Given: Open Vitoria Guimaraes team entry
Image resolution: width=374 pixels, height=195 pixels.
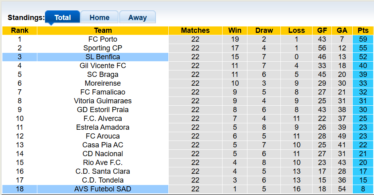Looking at the screenshot, I should coord(103,101).
